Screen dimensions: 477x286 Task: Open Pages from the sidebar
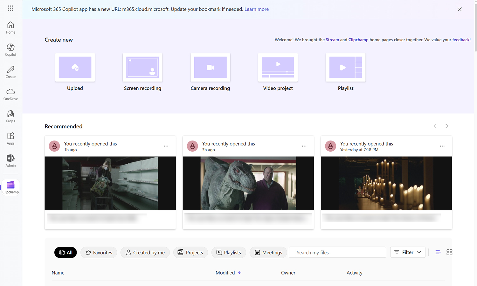10,117
